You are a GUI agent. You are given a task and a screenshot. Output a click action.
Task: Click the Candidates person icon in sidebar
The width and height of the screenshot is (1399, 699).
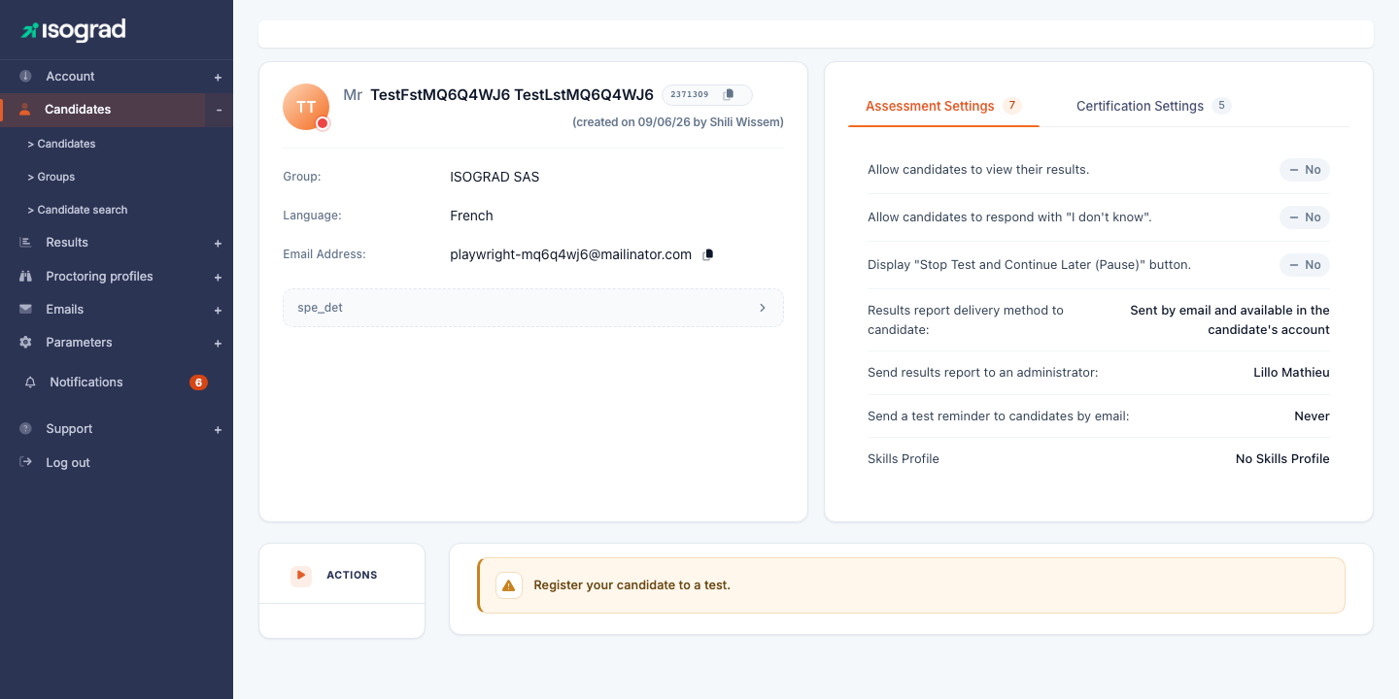tap(25, 109)
